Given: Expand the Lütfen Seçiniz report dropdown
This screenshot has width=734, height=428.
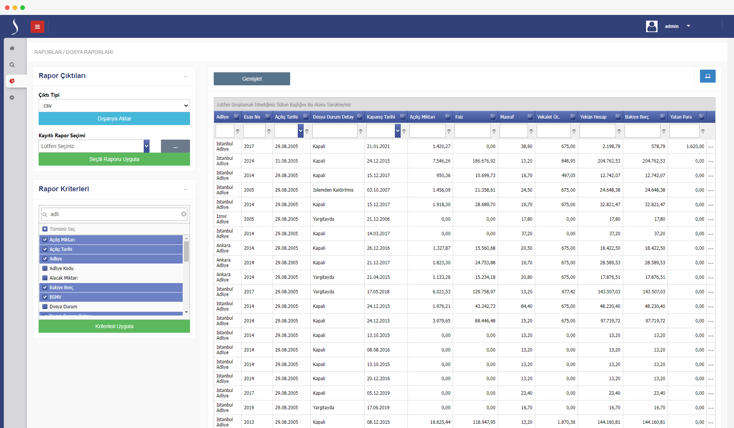Looking at the screenshot, I should (x=146, y=146).
